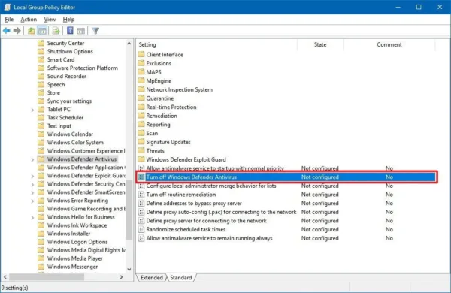
Task: Expand the Windows Defender Antivirus node
Action: tap(32, 159)
